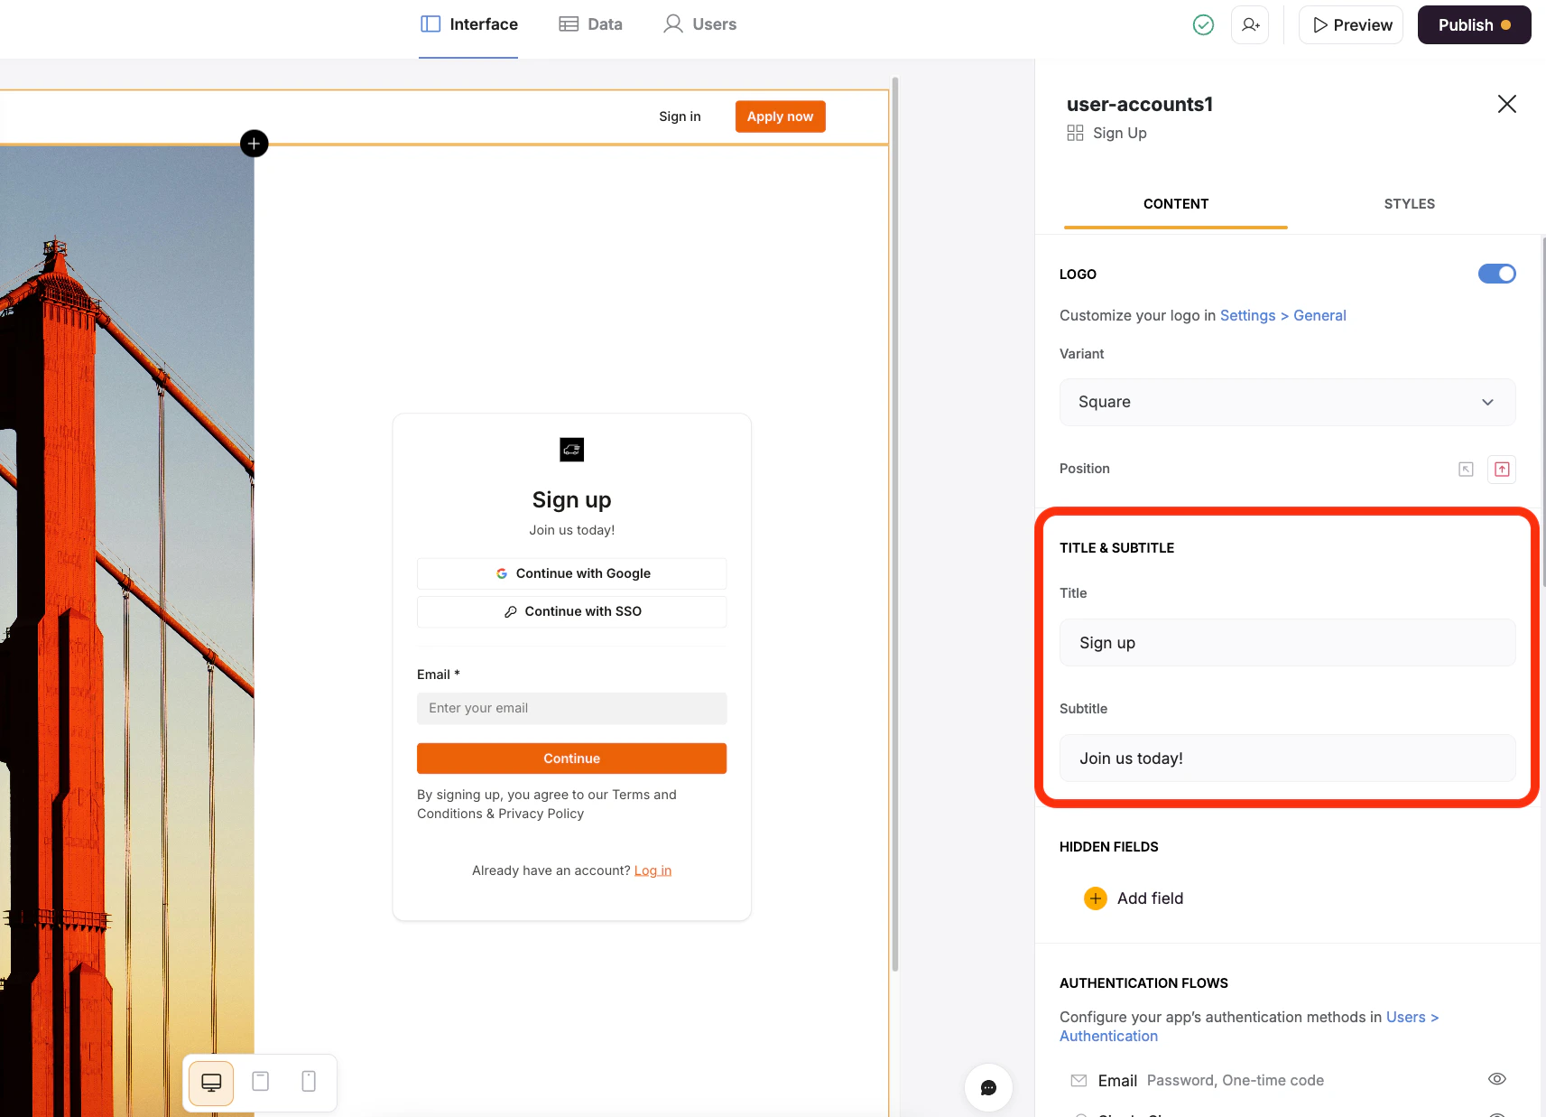The image size is (1546, 1117).
Task: Set logo position to top-left
Action: (x=1466, y=470)
